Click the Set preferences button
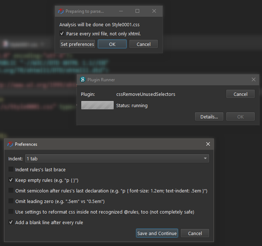 click(77, 44)
